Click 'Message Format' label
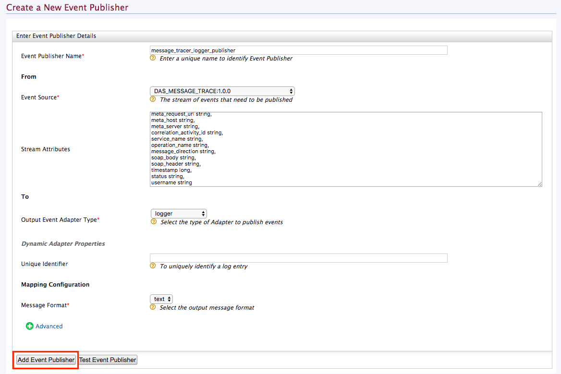Image resolution: width=561 pixels, height=374 pixels. click(44, 305)
